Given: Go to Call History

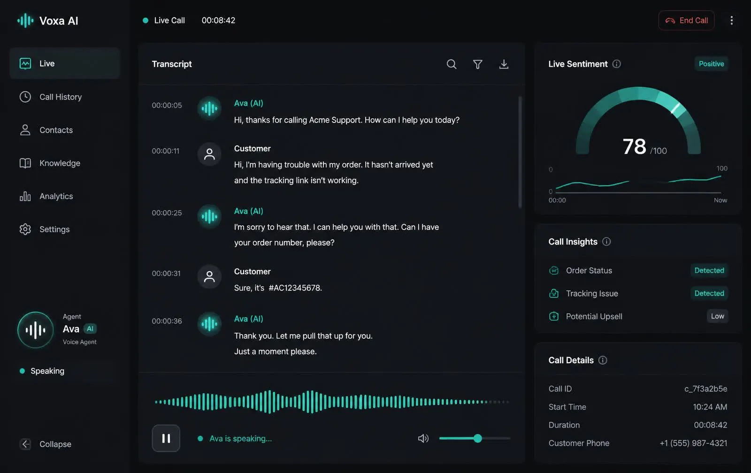Looking at the screenshot, I should tap(65, 97).
